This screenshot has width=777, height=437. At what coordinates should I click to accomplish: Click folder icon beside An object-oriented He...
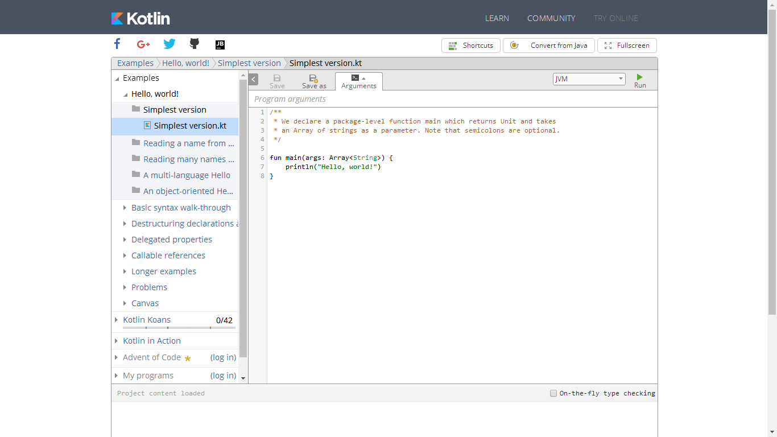tap(136, 190)
